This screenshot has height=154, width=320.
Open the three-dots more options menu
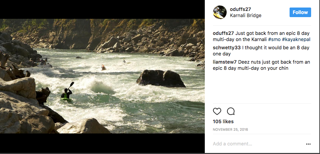pyautogui.click(x=308, y=144)
